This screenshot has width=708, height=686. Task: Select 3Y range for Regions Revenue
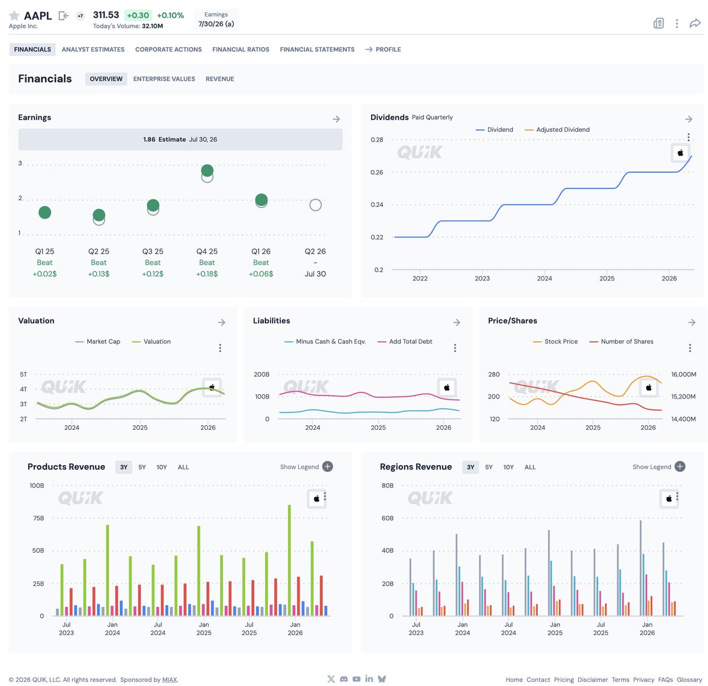pos(471,467)
